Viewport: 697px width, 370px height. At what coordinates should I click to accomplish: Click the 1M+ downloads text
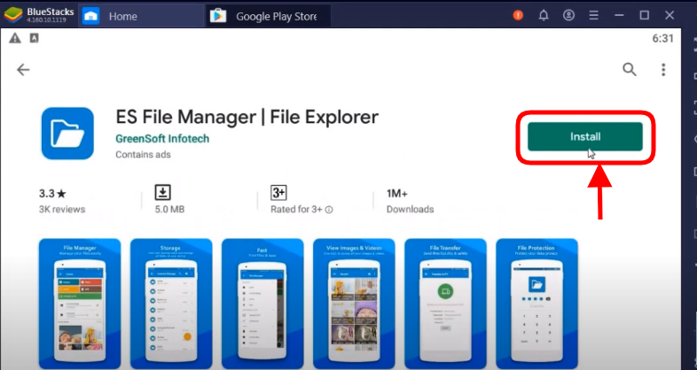point(397,194)
